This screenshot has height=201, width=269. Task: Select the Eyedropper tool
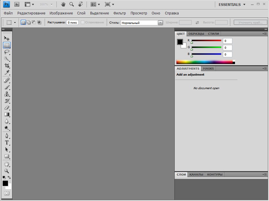(x=7, y=73)
